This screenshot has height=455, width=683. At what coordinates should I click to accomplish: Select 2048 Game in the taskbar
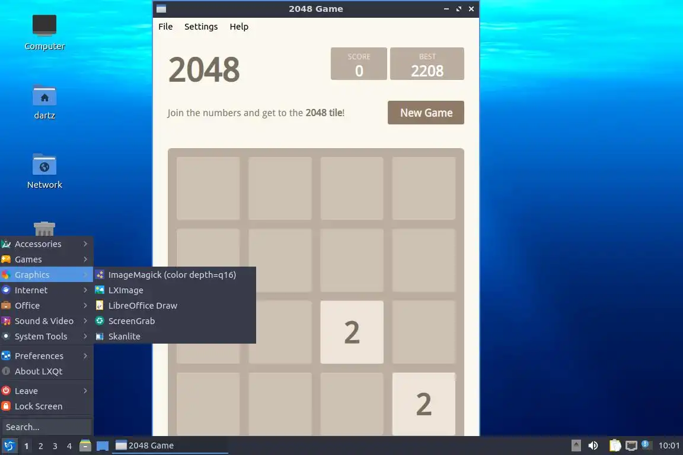170,446
